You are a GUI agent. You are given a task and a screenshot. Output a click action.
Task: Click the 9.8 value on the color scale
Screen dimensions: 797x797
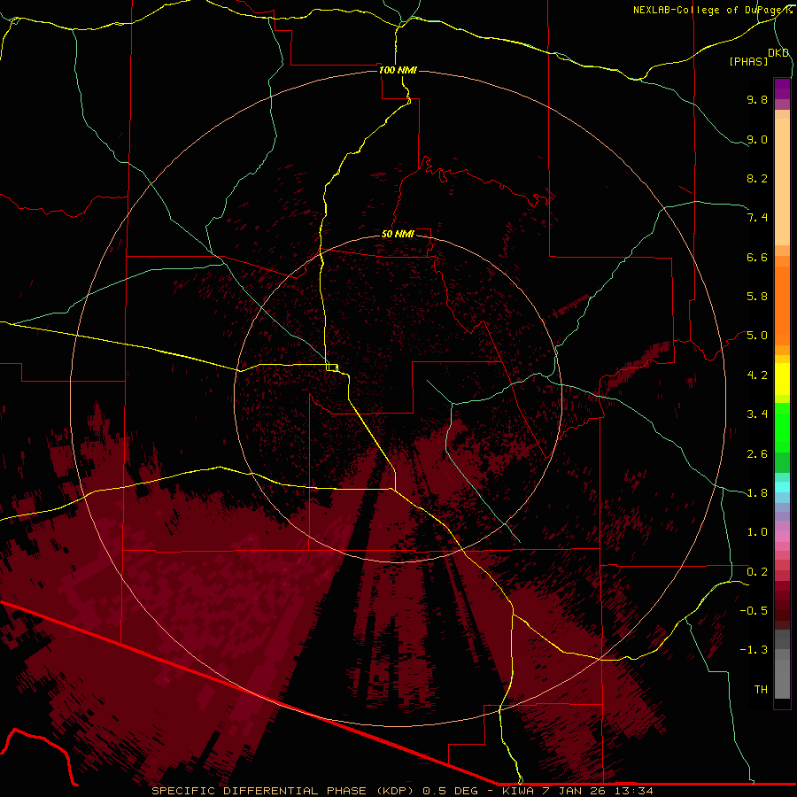click(757, 99)
